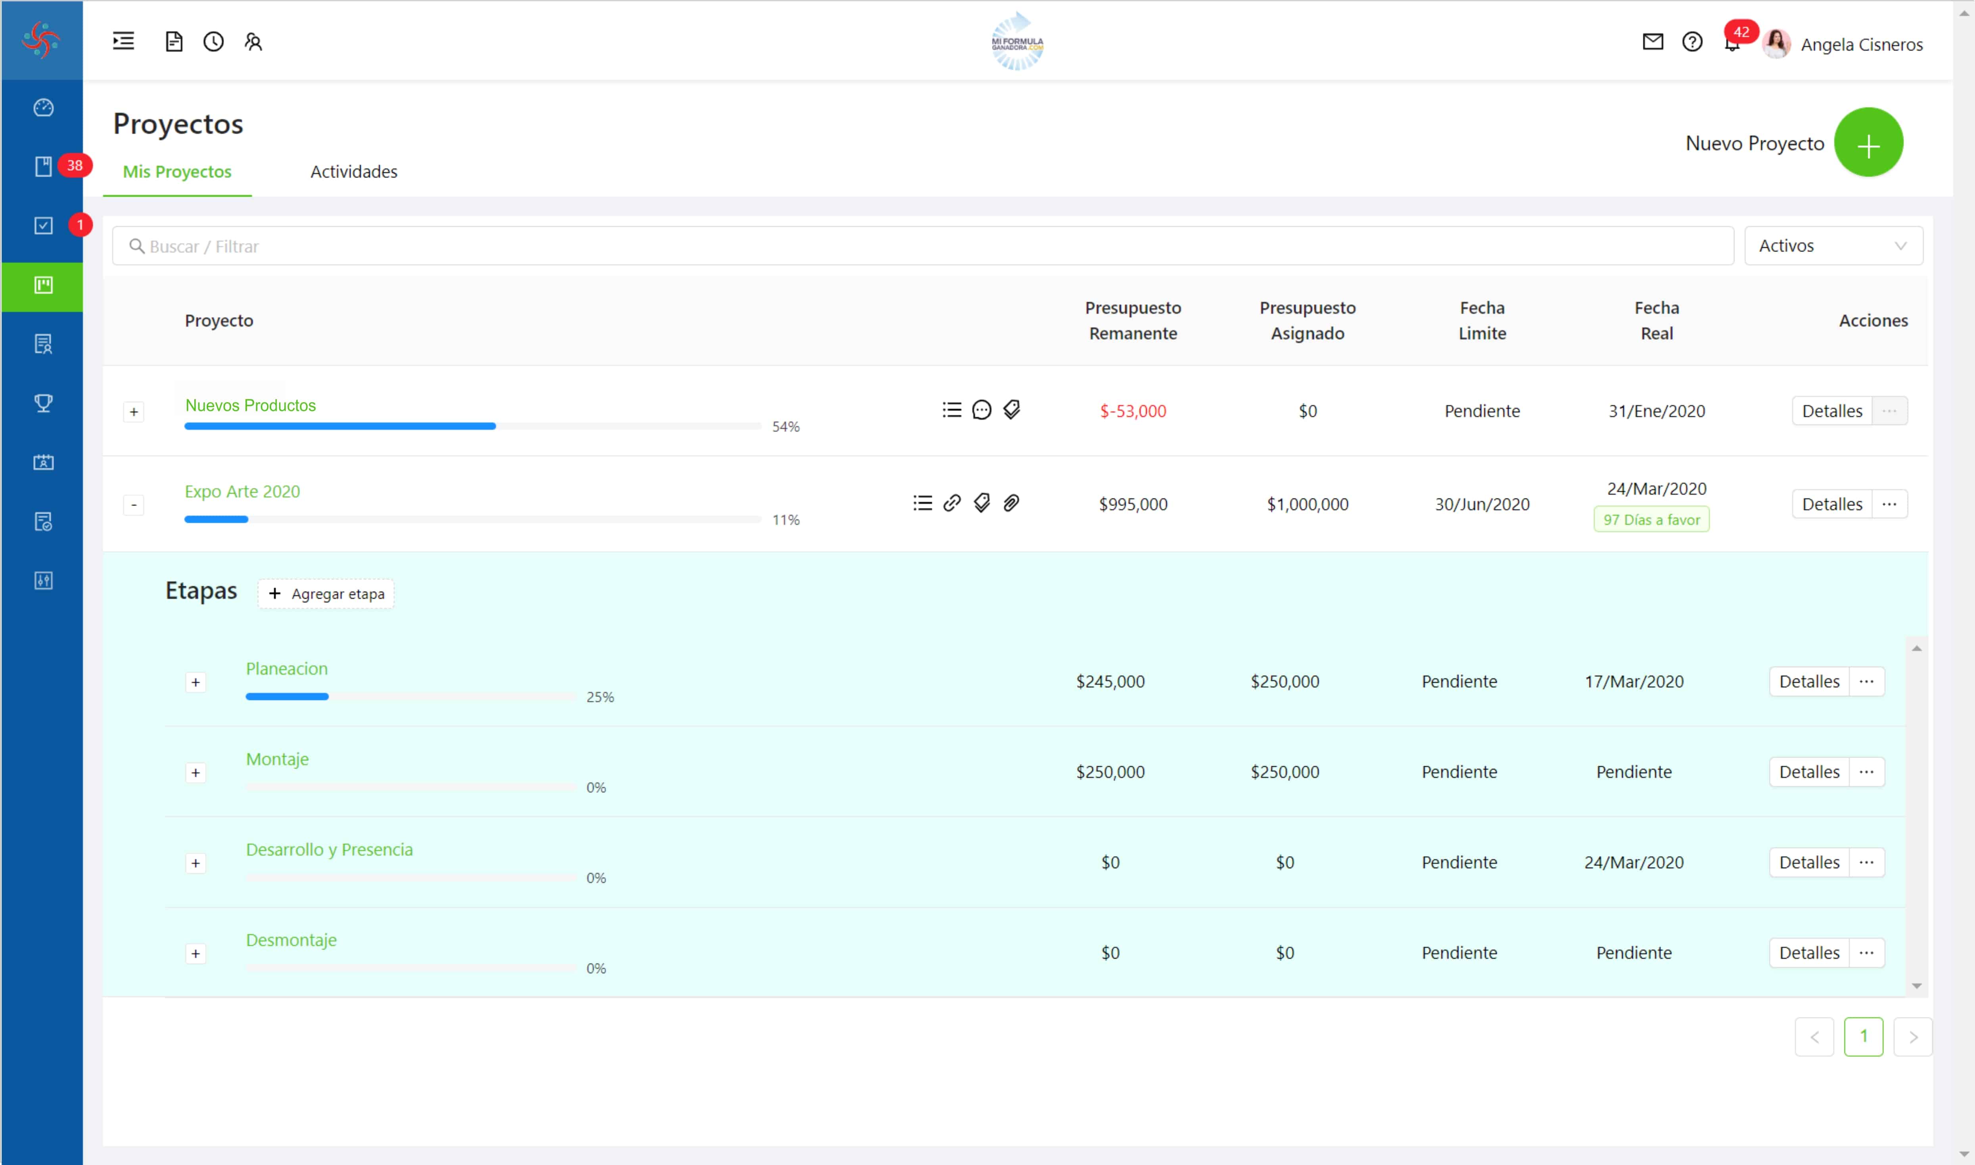Open comments icon for Nuevos Productos
Screen dimensions: 1975x1165
(x=981, y=409)
